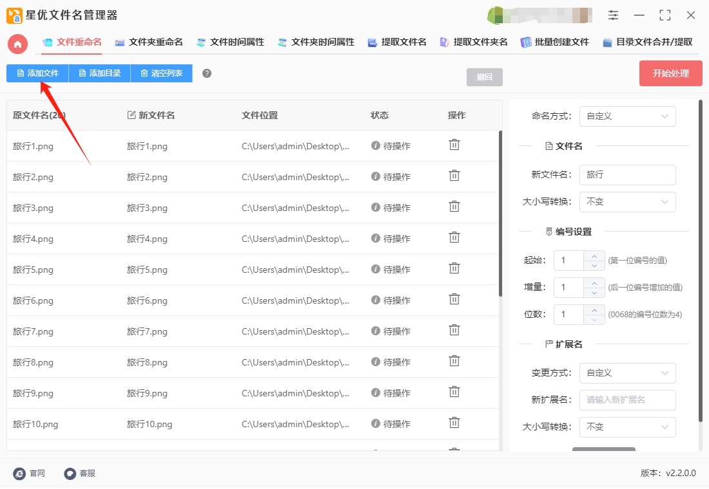The width and height of the screenshot is (709, 489).
Task: Open the 变更方式 dropdown under 扩展名
Action: 628,373
